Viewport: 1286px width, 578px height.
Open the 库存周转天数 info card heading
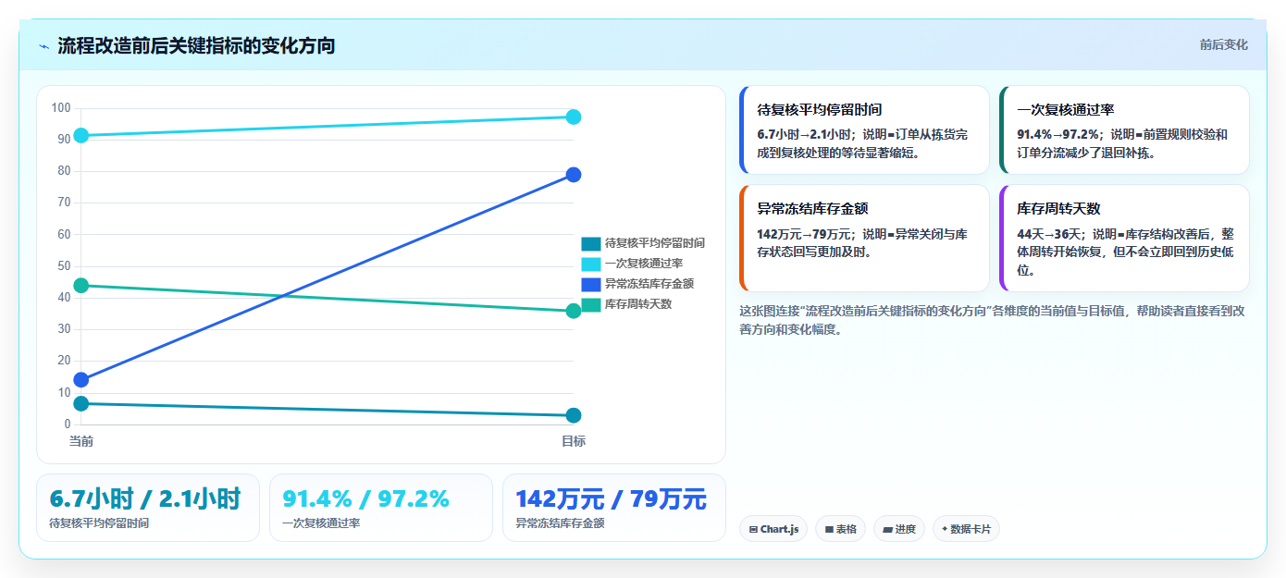pos(1058,208)
